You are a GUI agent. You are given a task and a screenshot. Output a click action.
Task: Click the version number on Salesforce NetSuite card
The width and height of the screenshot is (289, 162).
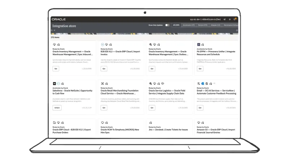[x=87, y=108]
